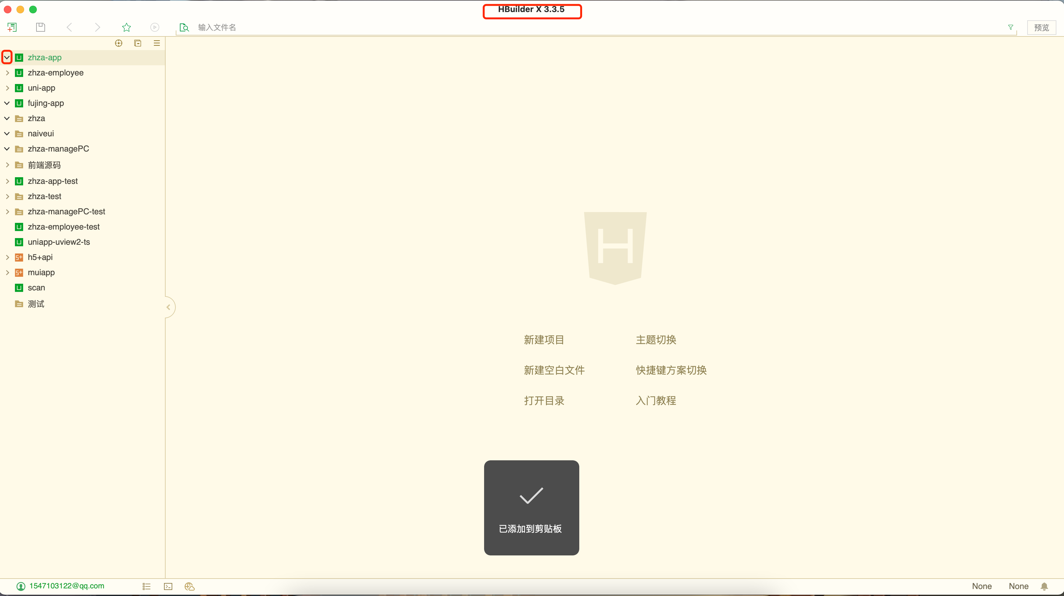Viewport: 1064px width, 596px height.
Task: Click the filter funnel icon
Action: pyautogui.click(x=1010, y=27)
